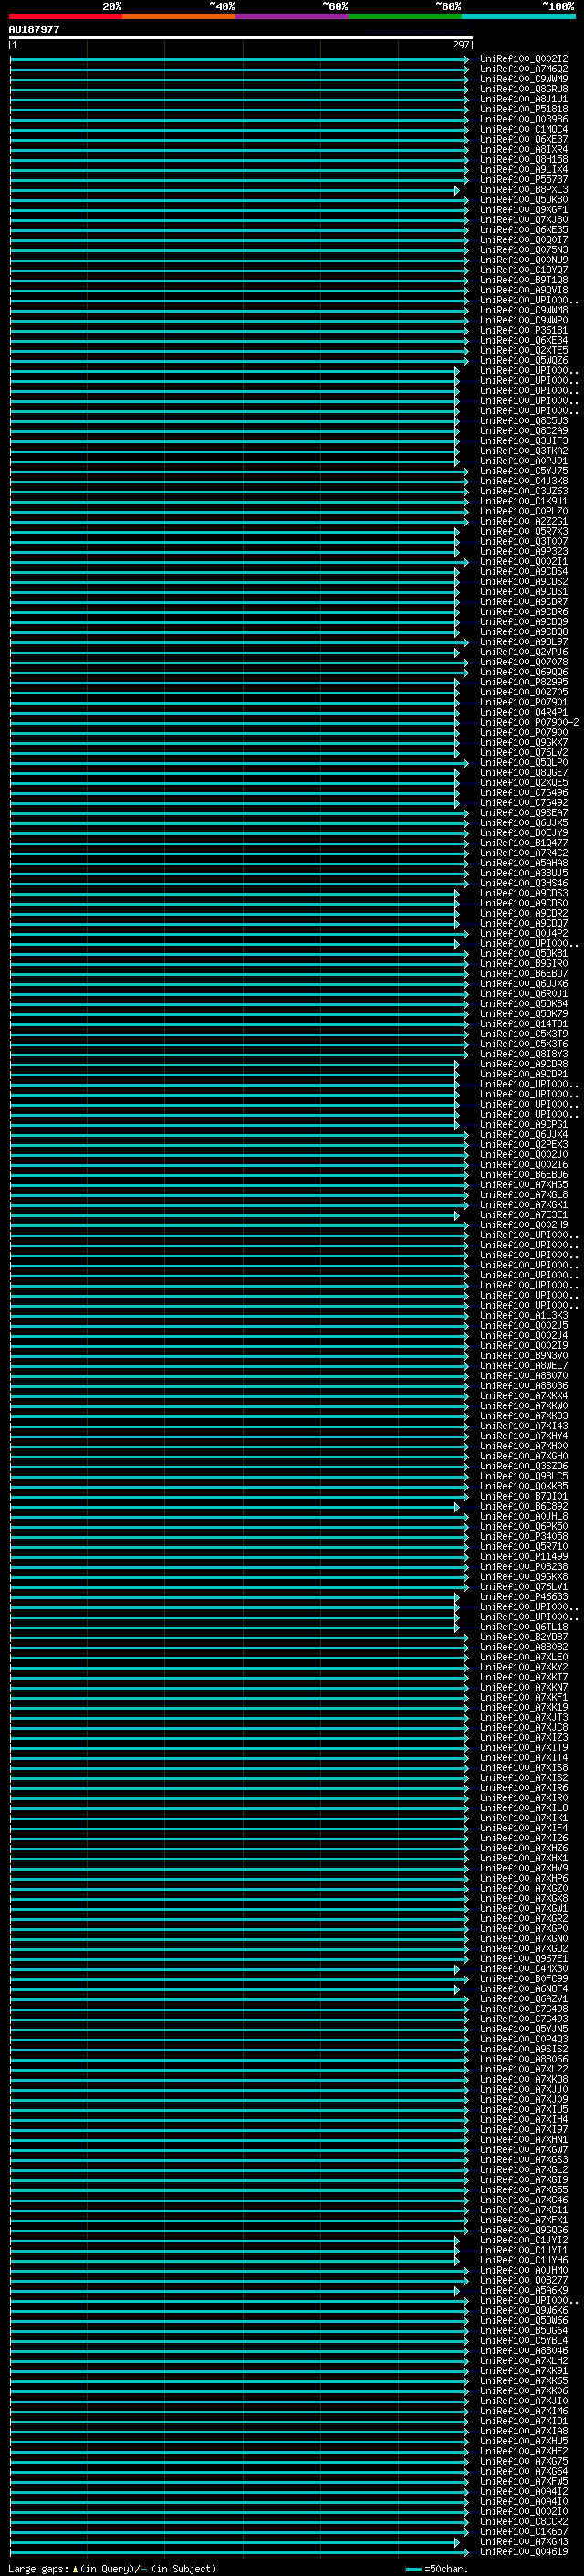Select the UniRef100_A0PJ91 hit

[x=523, y=461]
